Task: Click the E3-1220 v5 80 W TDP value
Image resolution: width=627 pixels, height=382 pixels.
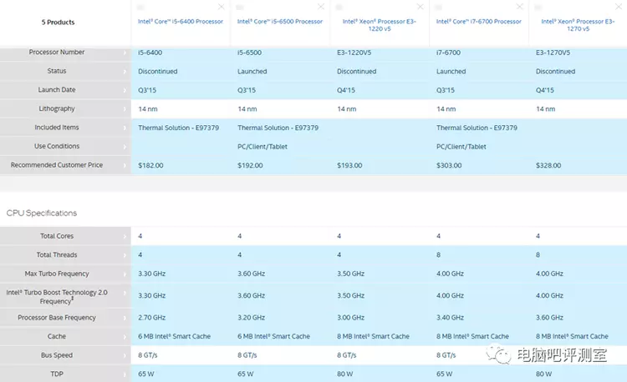Action: pos(344,374)
